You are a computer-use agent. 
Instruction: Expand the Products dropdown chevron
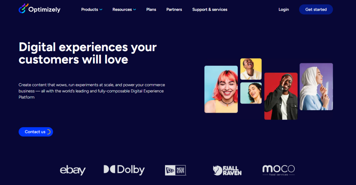pos(101,9)
